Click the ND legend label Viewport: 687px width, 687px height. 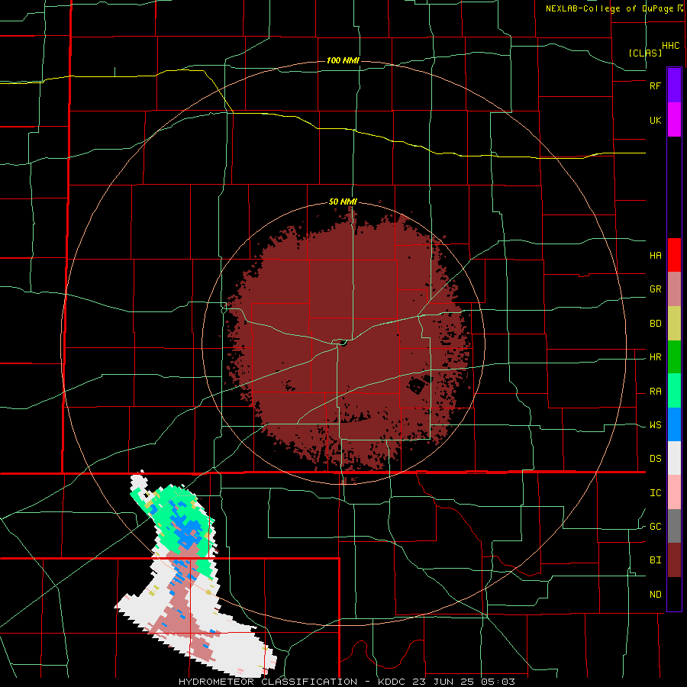(x=655, y=595)
